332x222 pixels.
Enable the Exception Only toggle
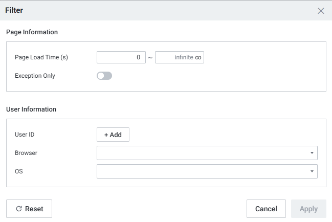tap(104, 76)
